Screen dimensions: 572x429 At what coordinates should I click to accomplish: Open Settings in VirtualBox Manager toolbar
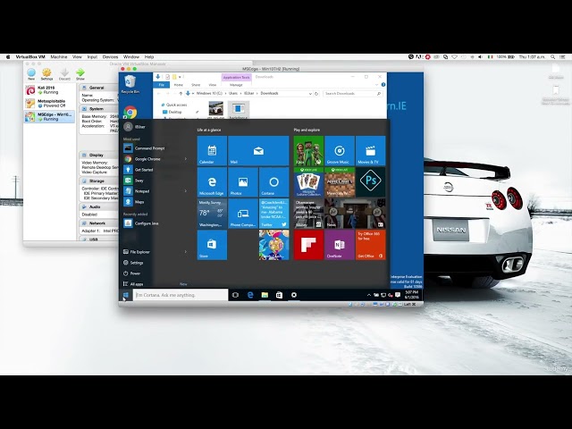click(x=46, y=74)
